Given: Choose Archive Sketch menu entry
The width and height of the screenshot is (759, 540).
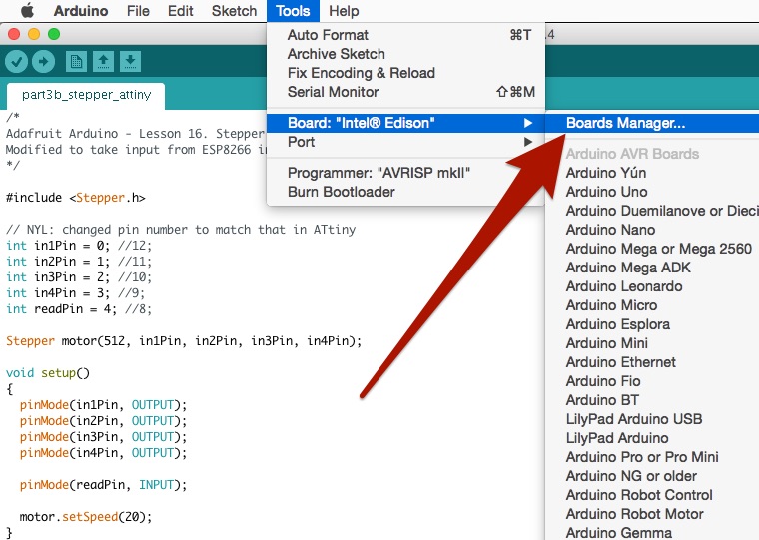Looking at the screenshot, I should click(x=405, y=54).
